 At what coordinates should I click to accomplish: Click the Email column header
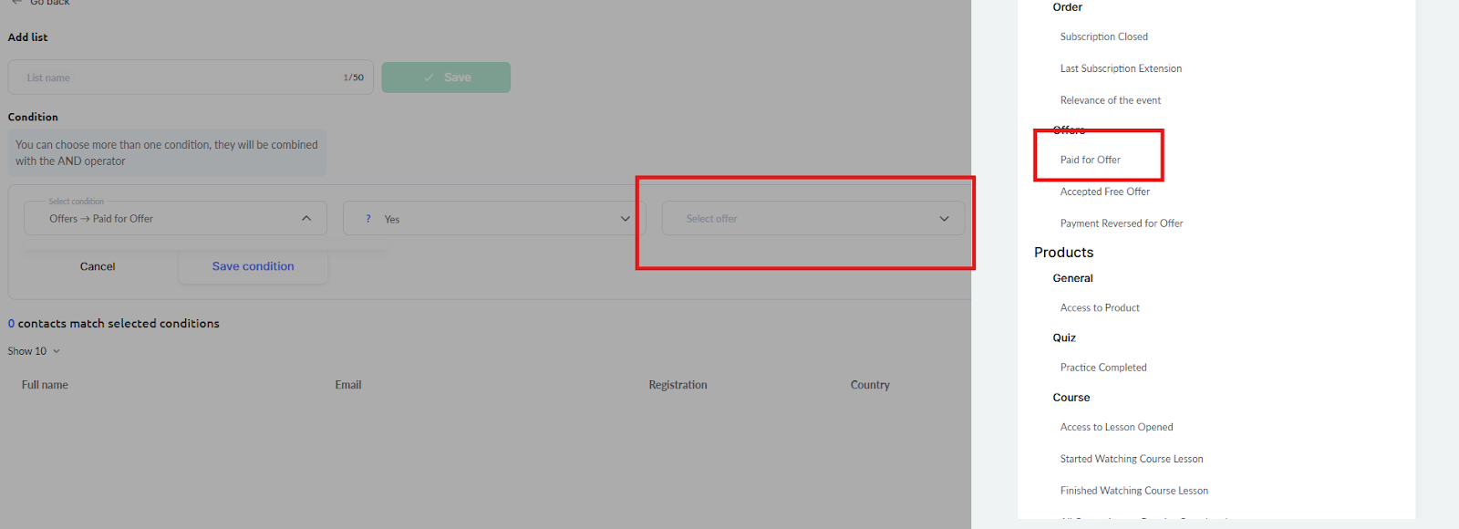[x=348, y=385]
